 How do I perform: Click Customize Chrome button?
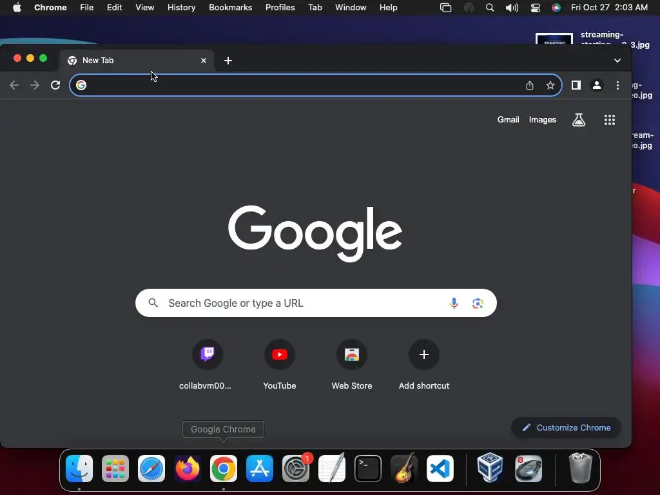pos(566,428)
